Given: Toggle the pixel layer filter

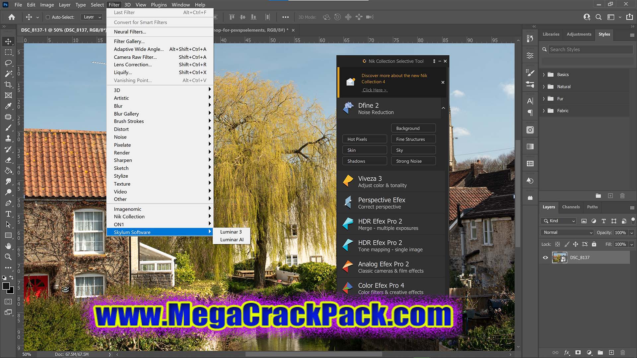Looking at the screenshot, I should (584, 221).
